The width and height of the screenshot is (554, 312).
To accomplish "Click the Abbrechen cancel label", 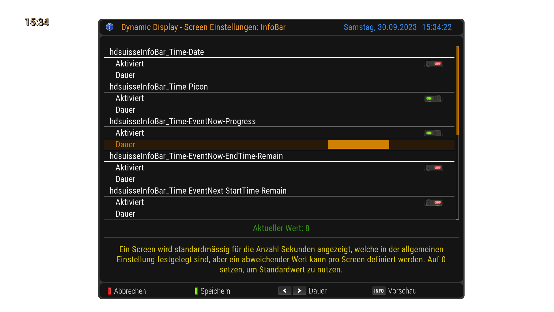I will tap(130, 291).
